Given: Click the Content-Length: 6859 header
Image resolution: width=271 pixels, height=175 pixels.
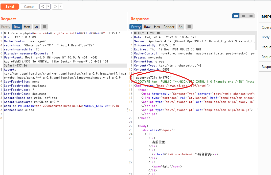Looking at the screenshot, I should (152, 70).
